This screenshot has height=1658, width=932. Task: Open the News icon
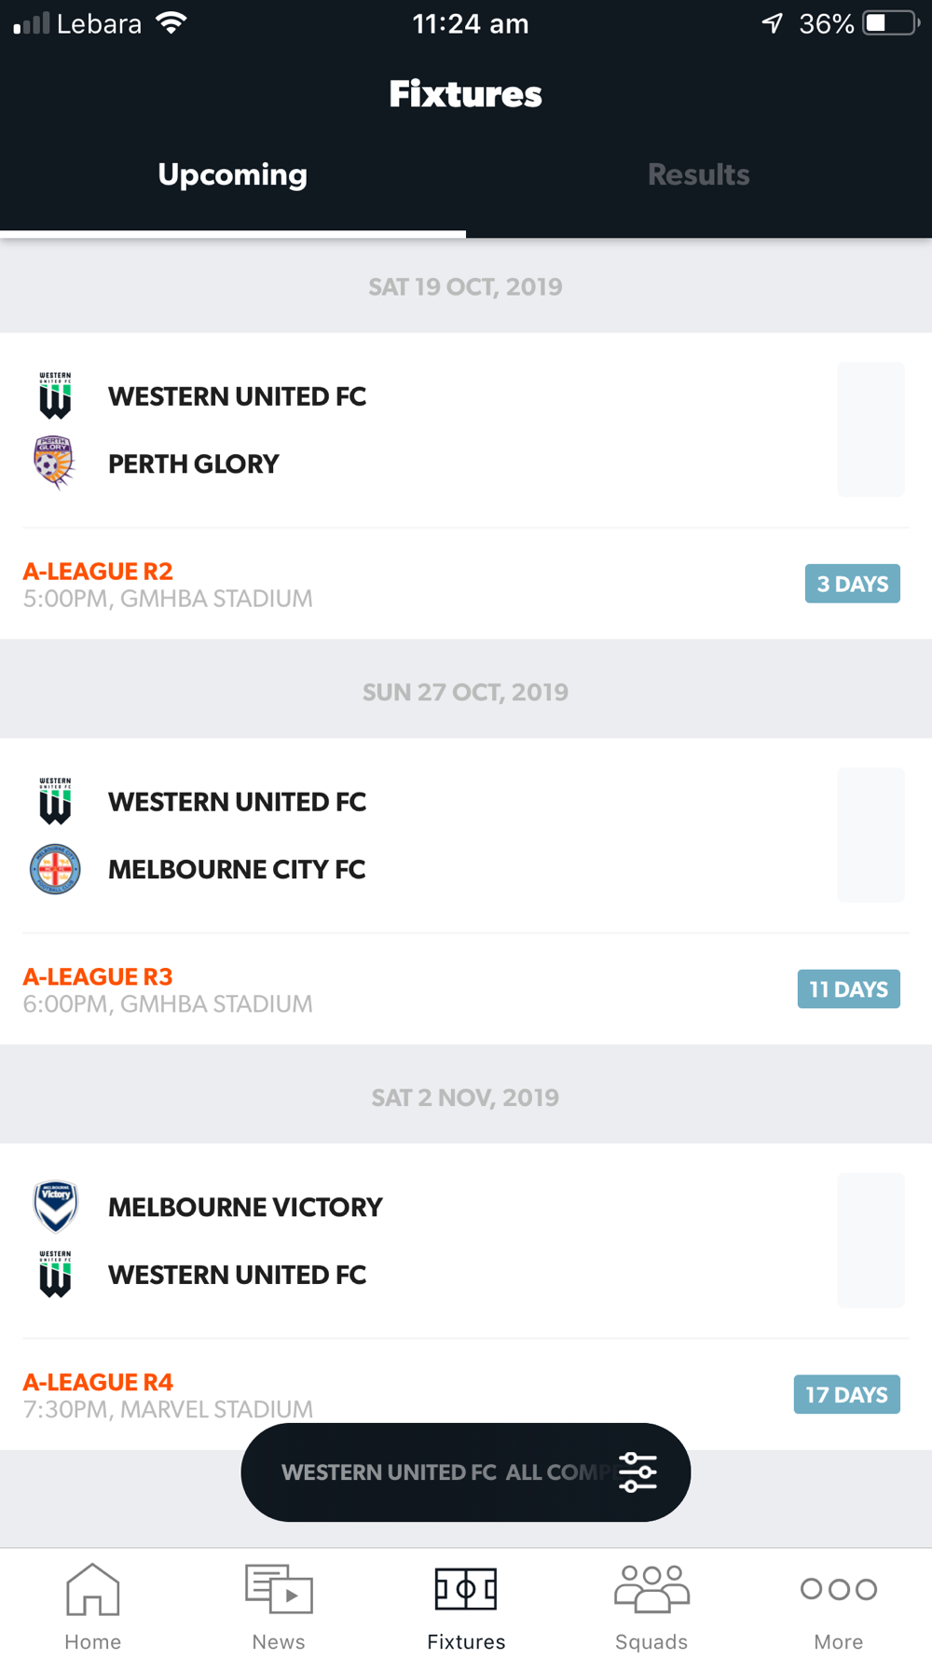[279, 1589]
